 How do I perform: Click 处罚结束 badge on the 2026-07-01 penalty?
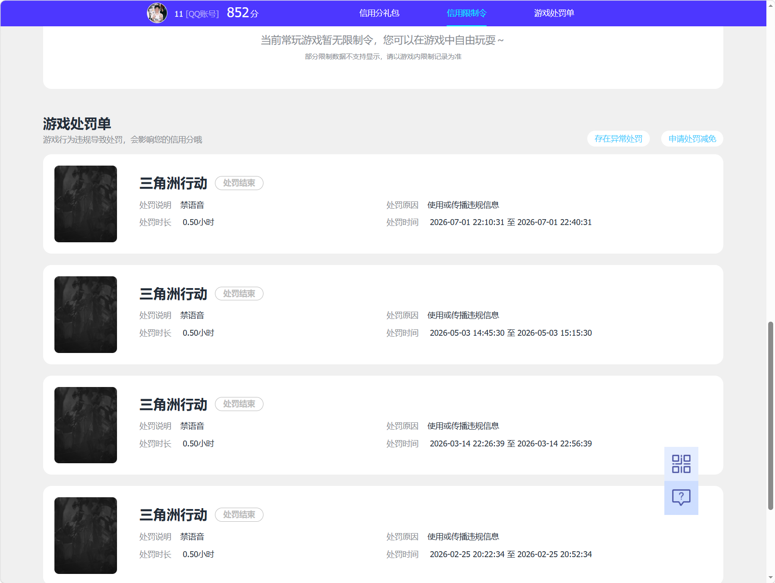[x=239, y=183]
